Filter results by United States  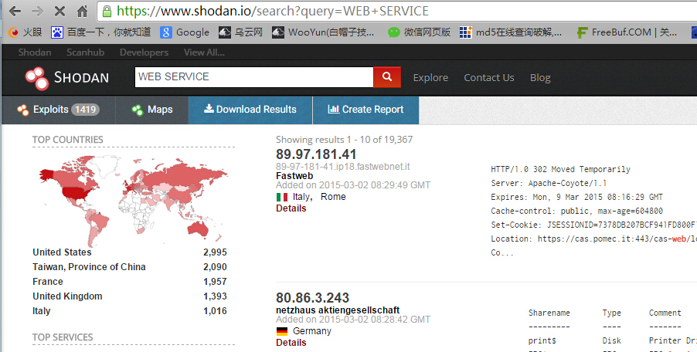coord(62,252)
